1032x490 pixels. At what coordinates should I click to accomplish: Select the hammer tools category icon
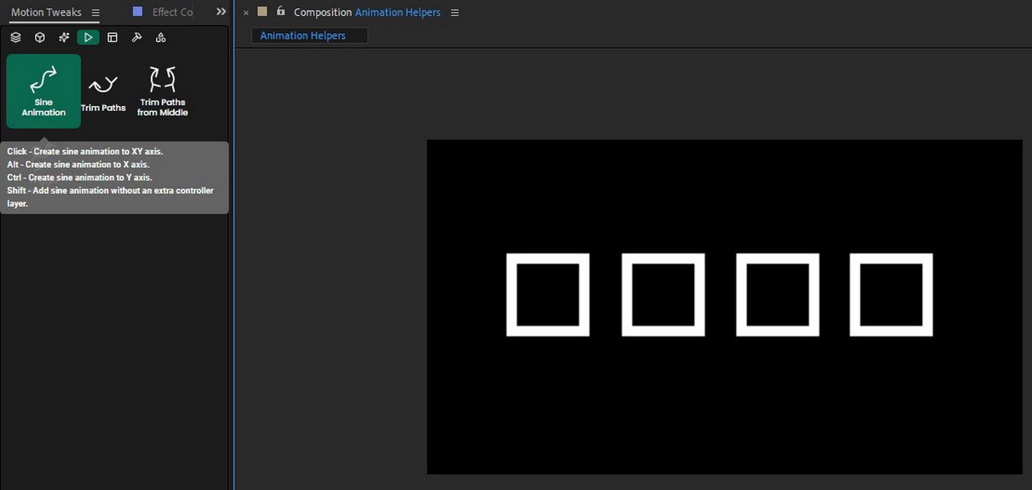(x=137, y=37)
